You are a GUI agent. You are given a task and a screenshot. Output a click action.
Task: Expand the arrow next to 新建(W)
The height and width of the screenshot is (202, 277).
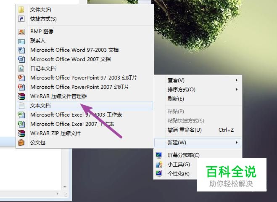click(x=237, y=143)
